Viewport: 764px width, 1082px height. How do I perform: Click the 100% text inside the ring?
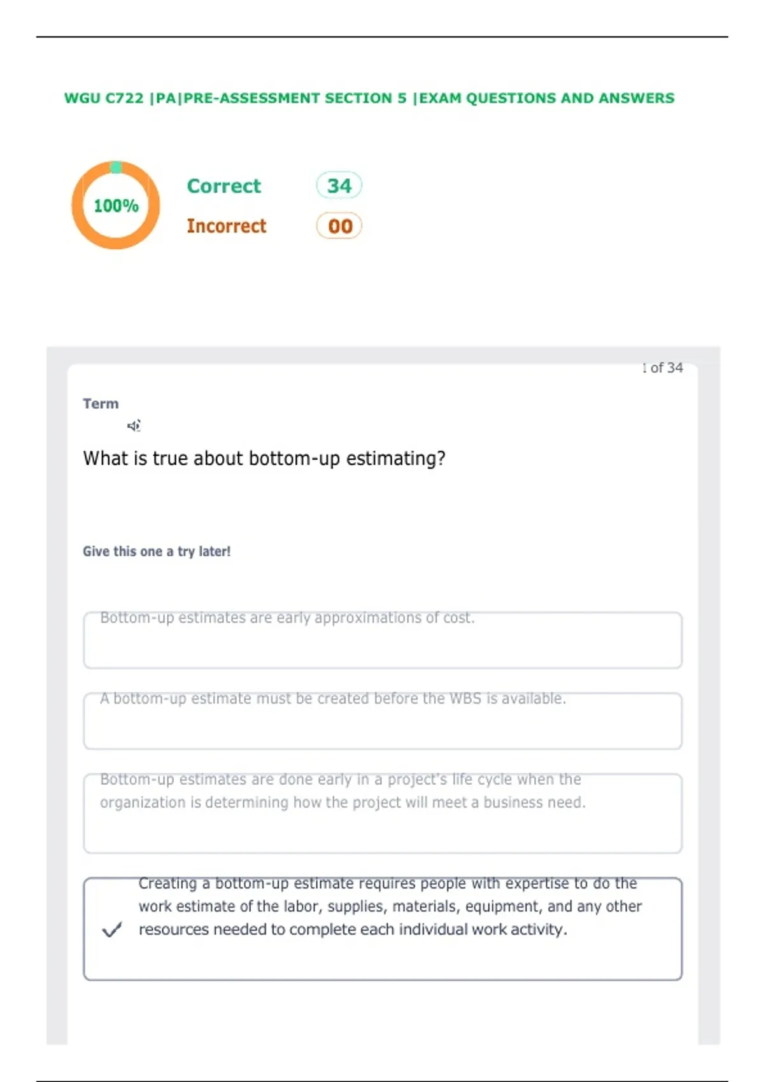[116, 206]
